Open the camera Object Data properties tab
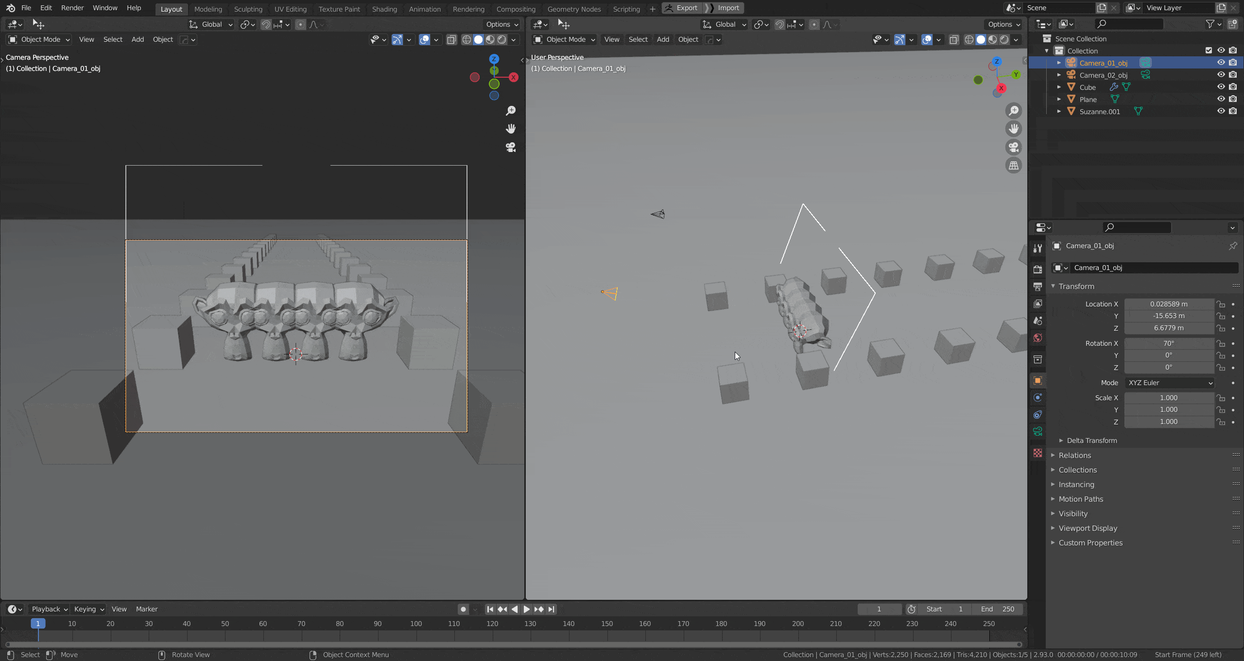The height and width of the screenshot is (661, 1244). pos(1038,431)
